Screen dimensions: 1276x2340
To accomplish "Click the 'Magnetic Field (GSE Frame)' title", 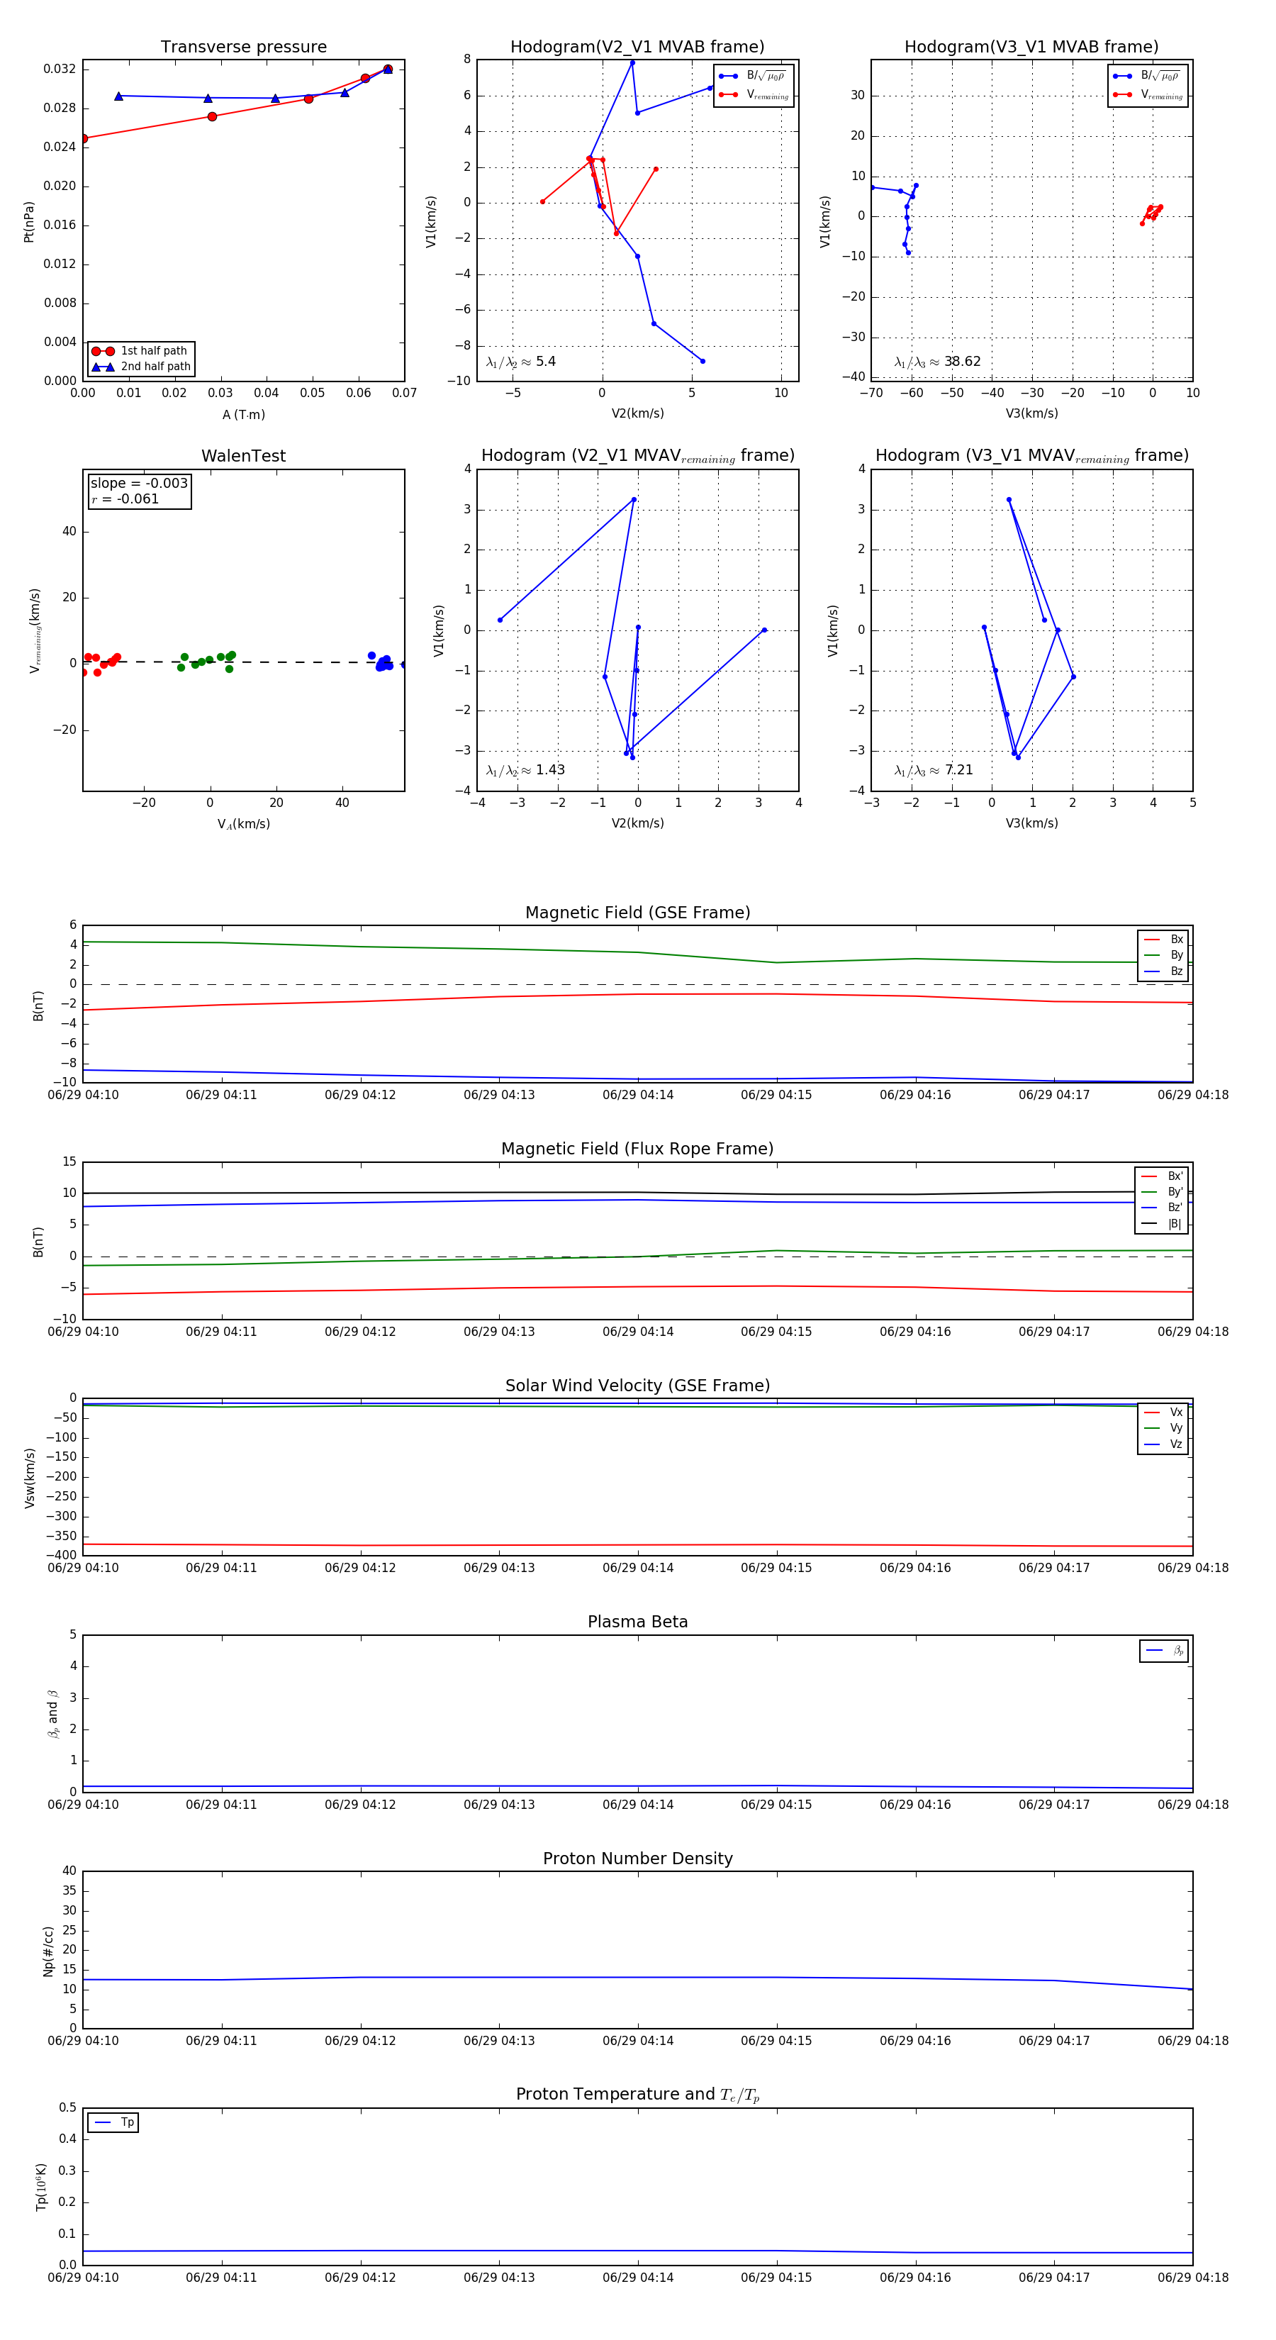I will pos(637,913).
